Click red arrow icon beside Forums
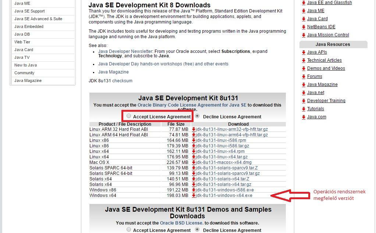 pyautogui.click(x=304, y=77)
